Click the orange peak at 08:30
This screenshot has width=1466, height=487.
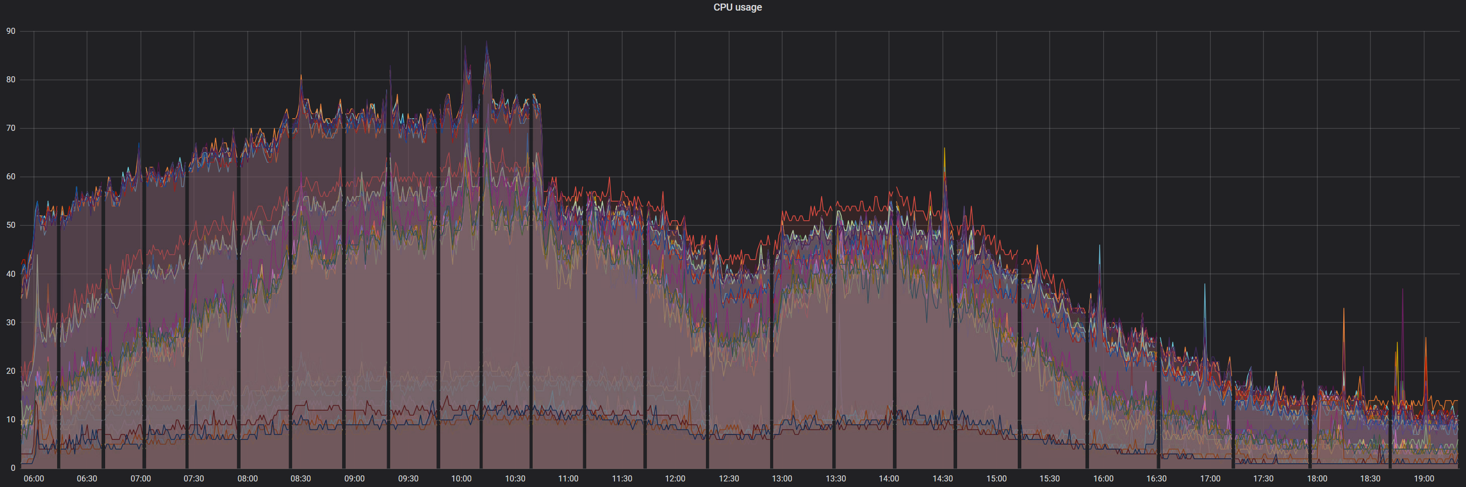(x=301, y=76)
